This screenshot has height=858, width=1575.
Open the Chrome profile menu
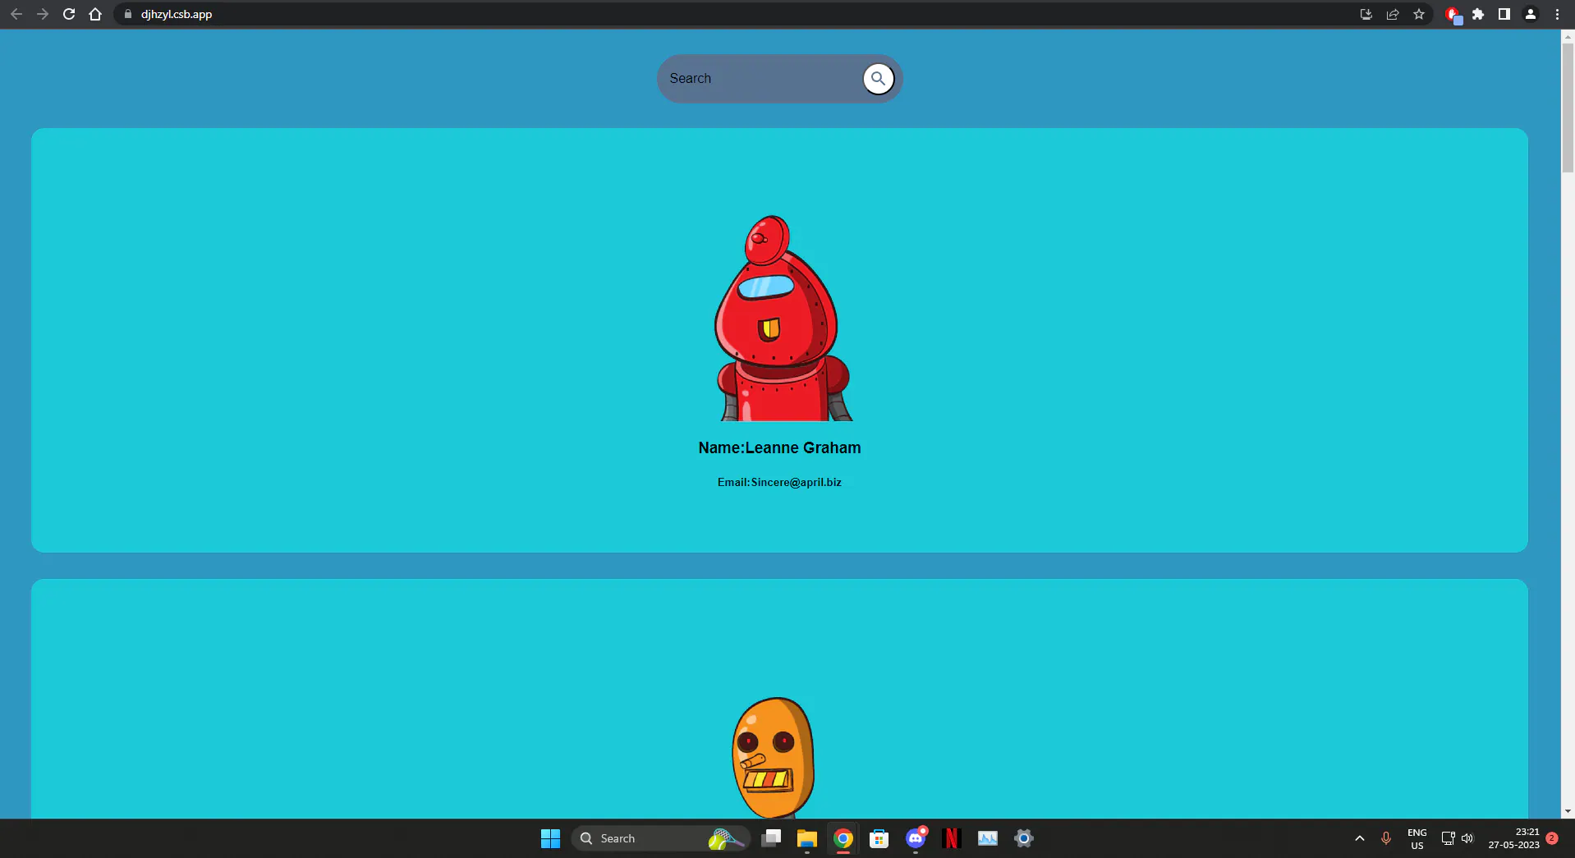tap(1531, 14)
